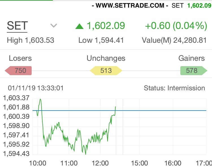Click the large 1,602.09 index value
212x168 pixels.
[x=106, y=26]
